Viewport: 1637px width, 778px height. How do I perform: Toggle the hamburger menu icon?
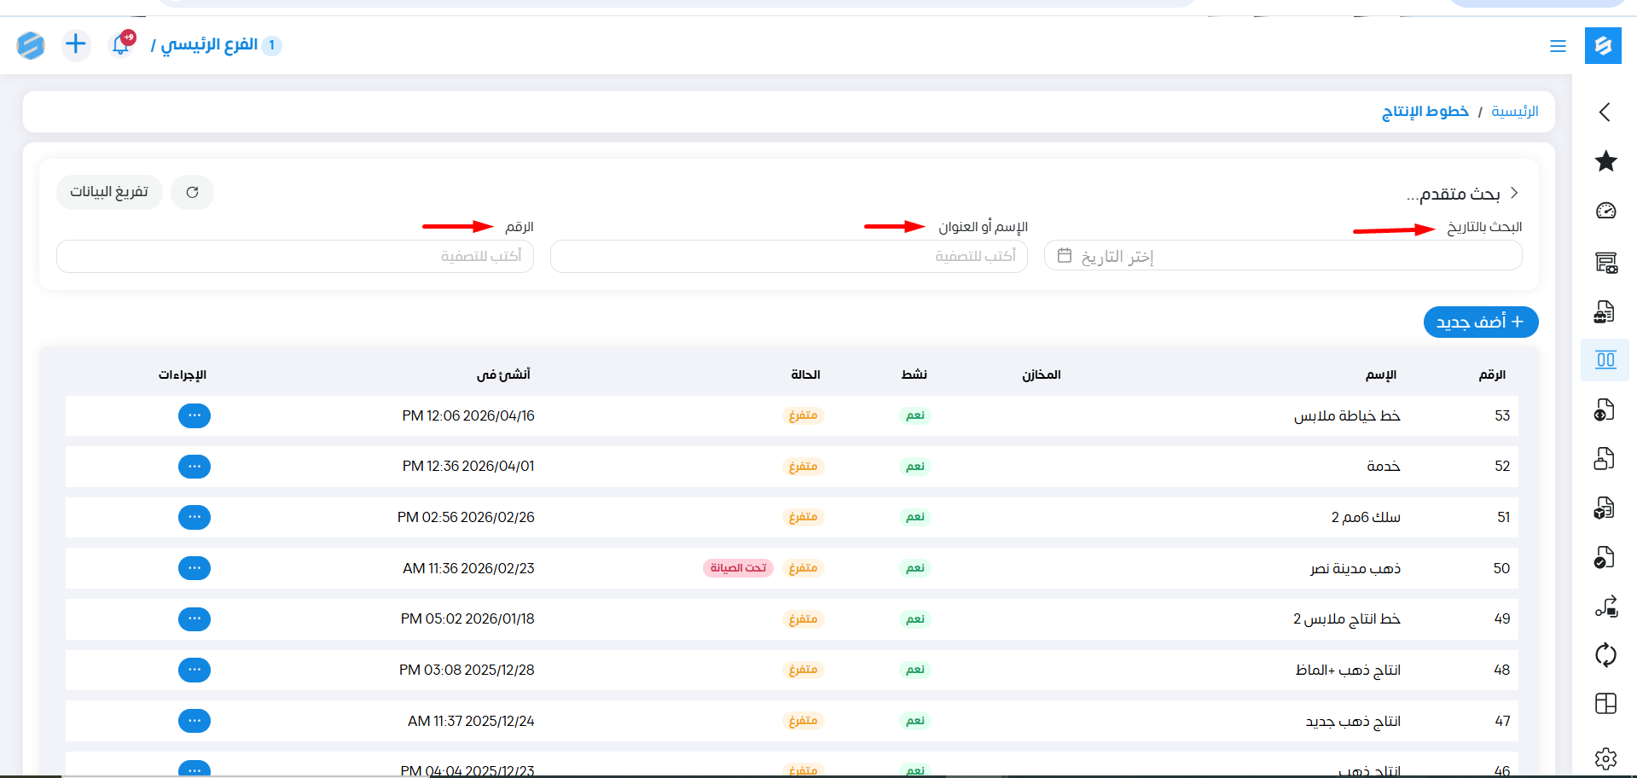1558,46
